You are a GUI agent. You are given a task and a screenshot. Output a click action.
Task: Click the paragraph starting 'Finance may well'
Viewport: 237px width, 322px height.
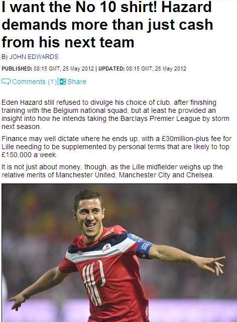pyautogui.click(x=116, y=147)
